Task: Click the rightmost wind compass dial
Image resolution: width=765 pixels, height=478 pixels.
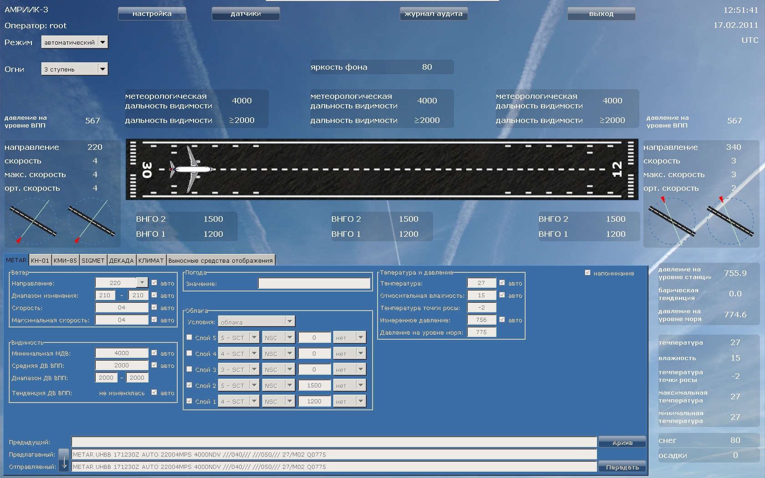Action: click(730, 221)
